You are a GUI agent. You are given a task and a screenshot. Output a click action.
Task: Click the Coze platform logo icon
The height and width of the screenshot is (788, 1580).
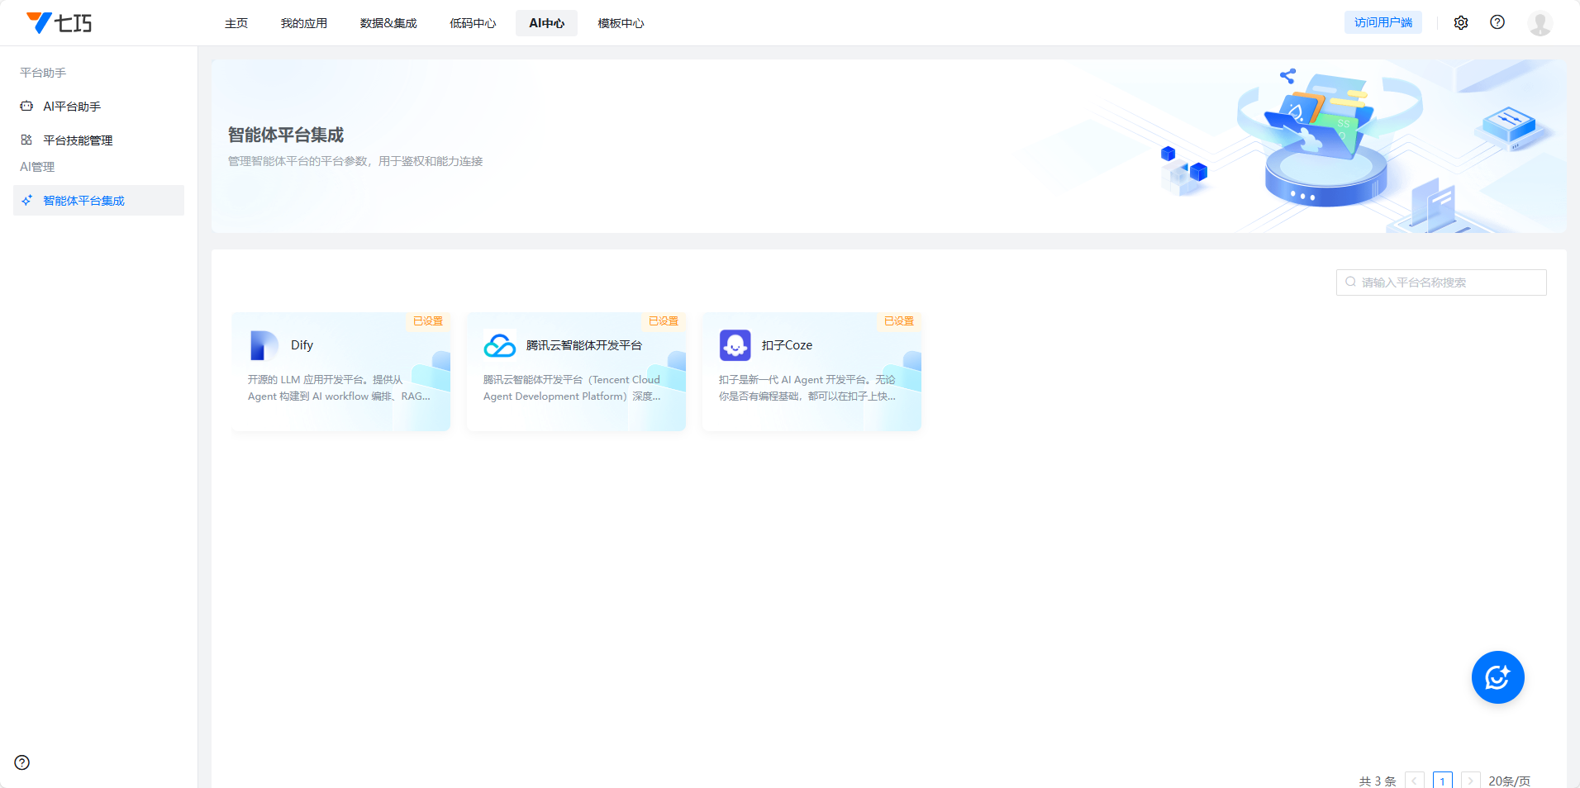[x=735, y=345]
